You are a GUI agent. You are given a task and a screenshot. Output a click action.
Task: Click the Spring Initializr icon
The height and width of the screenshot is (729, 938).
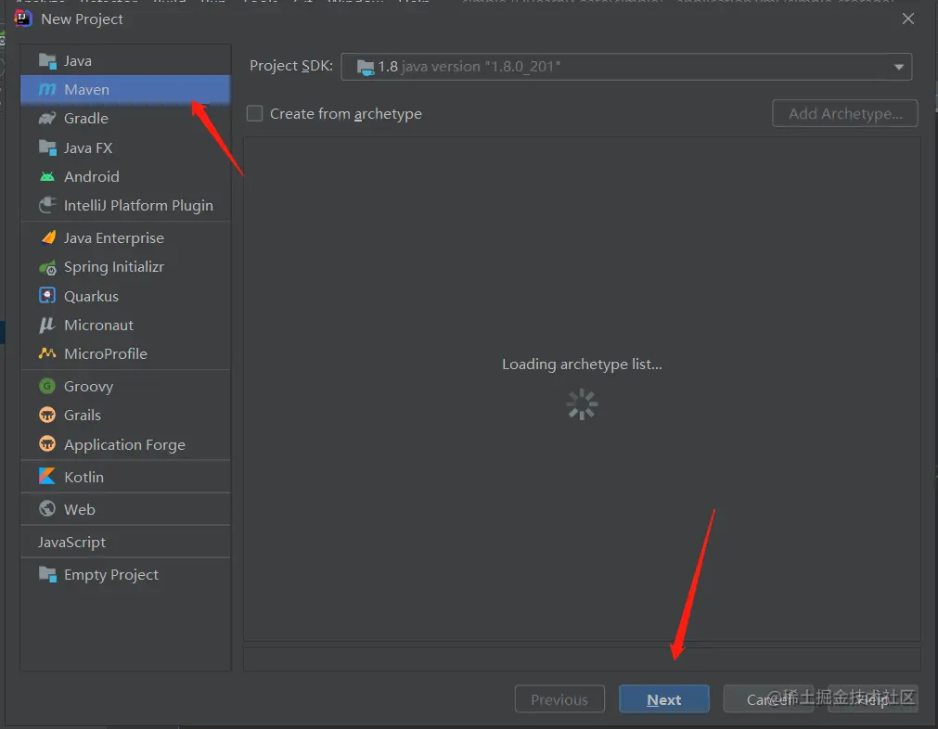pos(47,267)
